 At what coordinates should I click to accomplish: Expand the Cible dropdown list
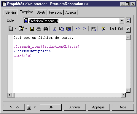(x=122, y=21)
